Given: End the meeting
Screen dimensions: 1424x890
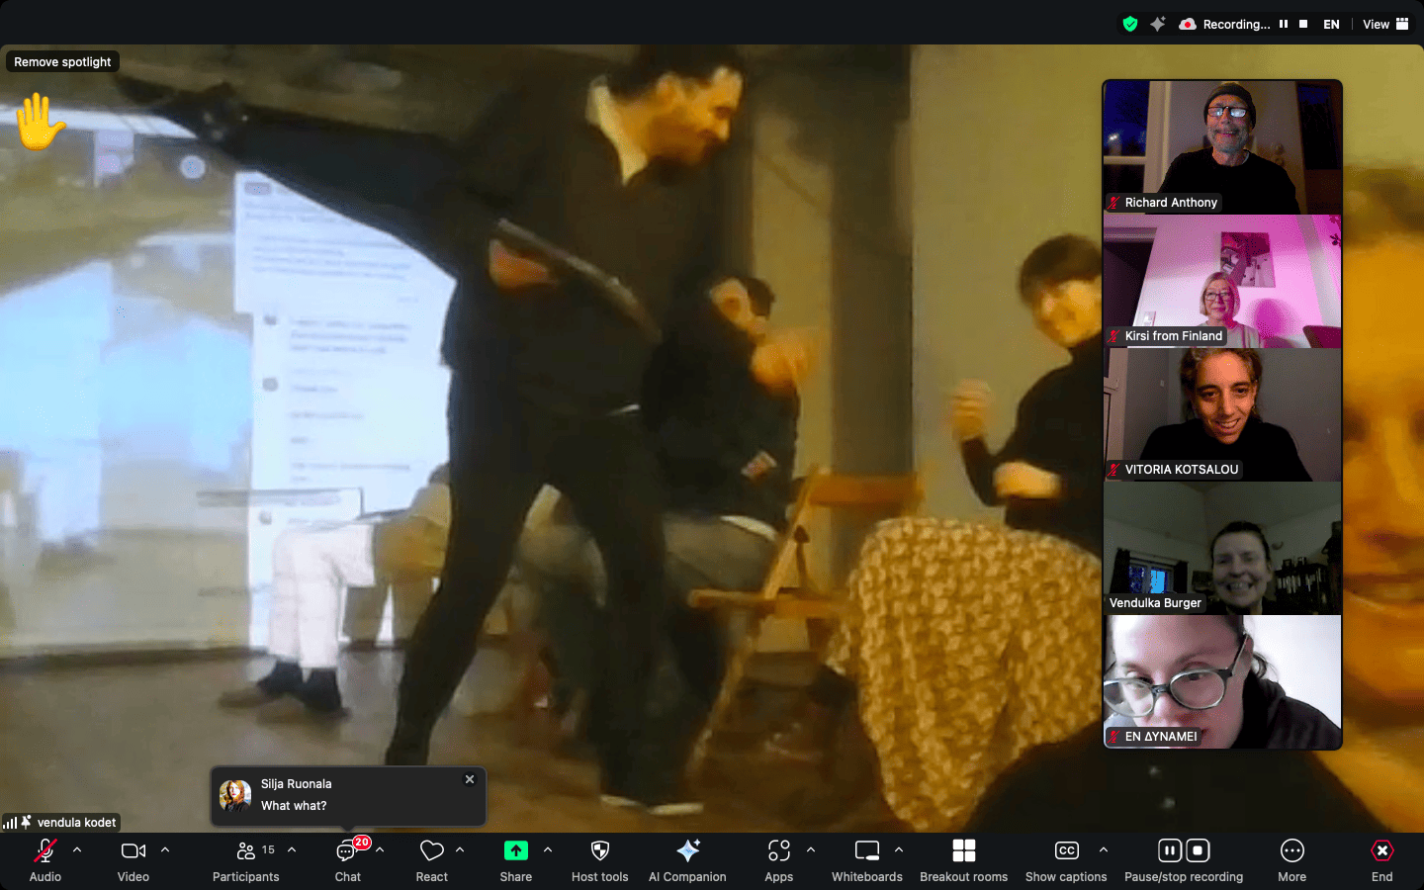Looking at the screenshot, I should [x=1381, y=860].
